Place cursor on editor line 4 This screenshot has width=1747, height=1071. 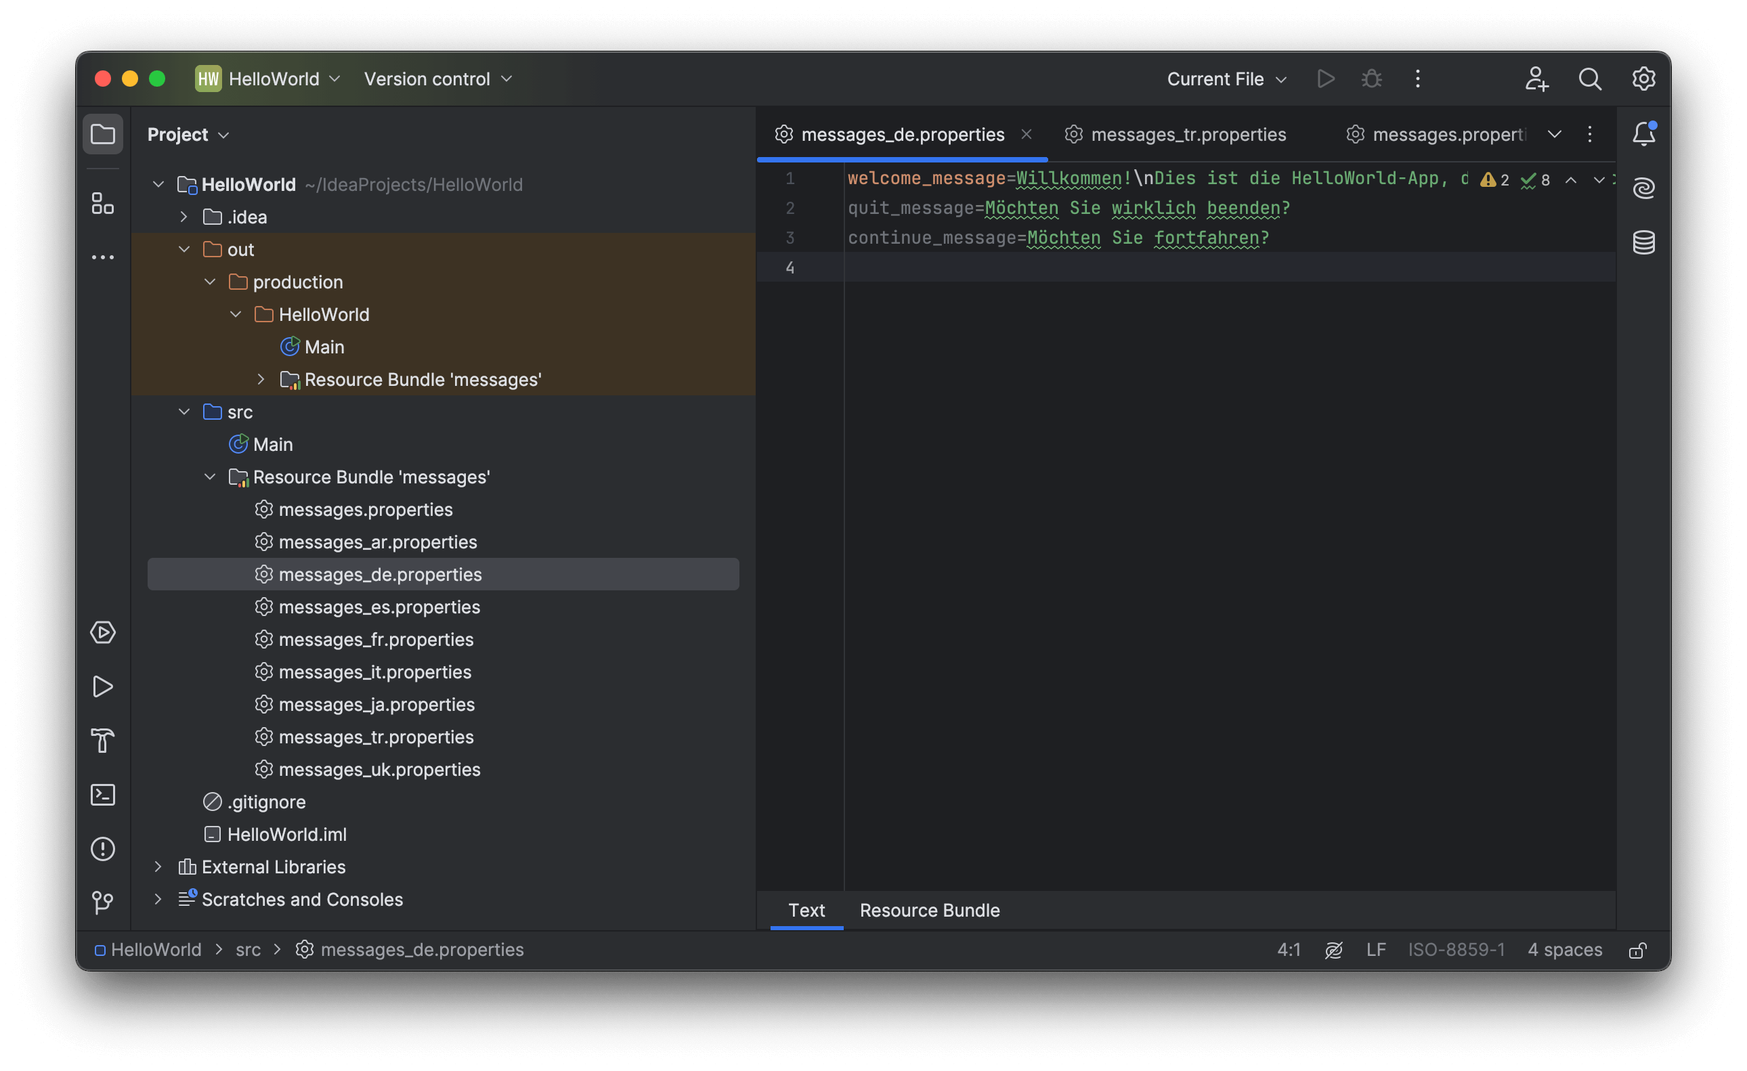point(1230,267)
